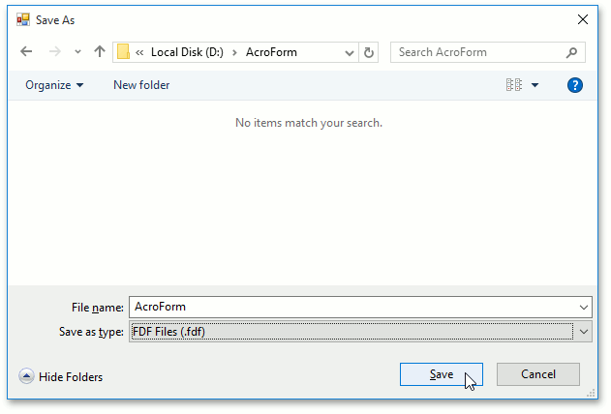Click the Back navigation arrow
This screenshot has height=414, width=611.
pyautogui.click(x=26, y=52)
